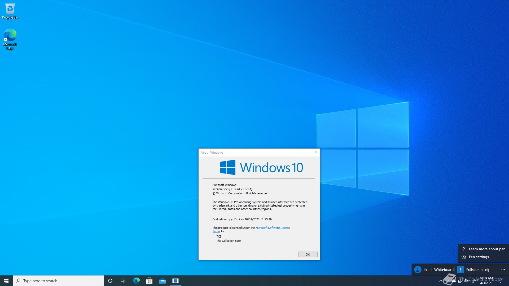The width and height of the screenshot is (509, 286).
Task: Click the Windows 10 logo banner
Action: pyautogui.click(x=261, y=167)
